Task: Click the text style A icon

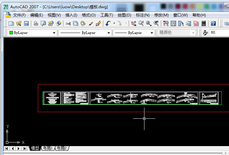Action: point(206,33)
